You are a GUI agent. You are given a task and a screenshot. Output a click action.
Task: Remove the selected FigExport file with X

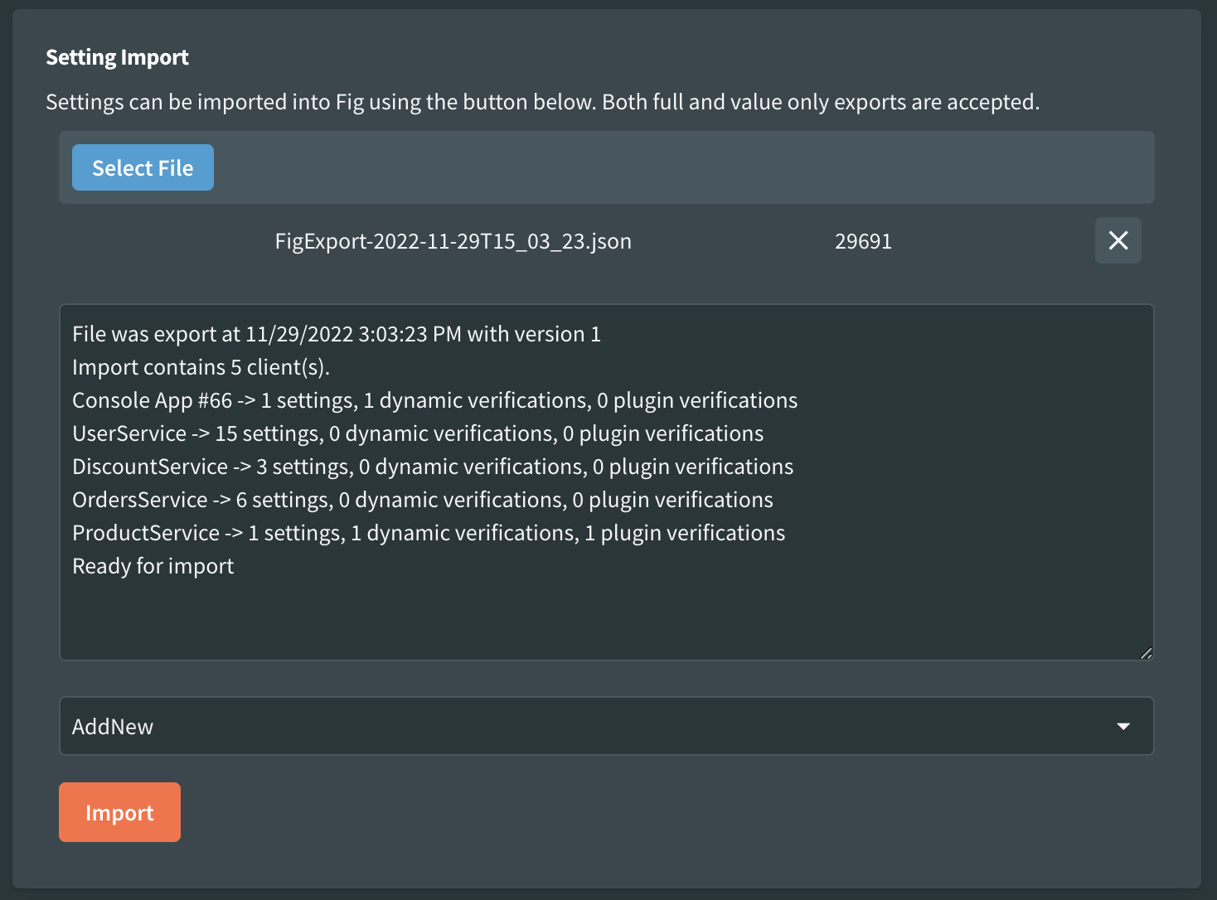pos(1118,240)
